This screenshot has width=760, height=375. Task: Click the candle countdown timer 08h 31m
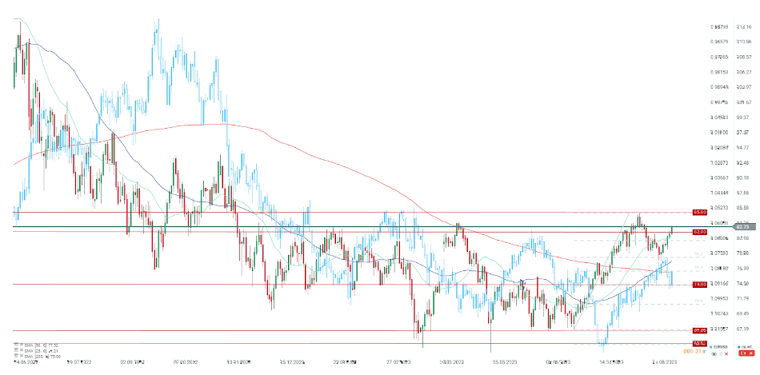click(x=694, y=351)
